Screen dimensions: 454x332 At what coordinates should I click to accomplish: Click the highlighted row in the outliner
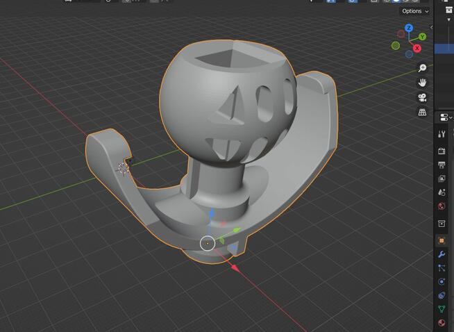[x=444, y=49]
